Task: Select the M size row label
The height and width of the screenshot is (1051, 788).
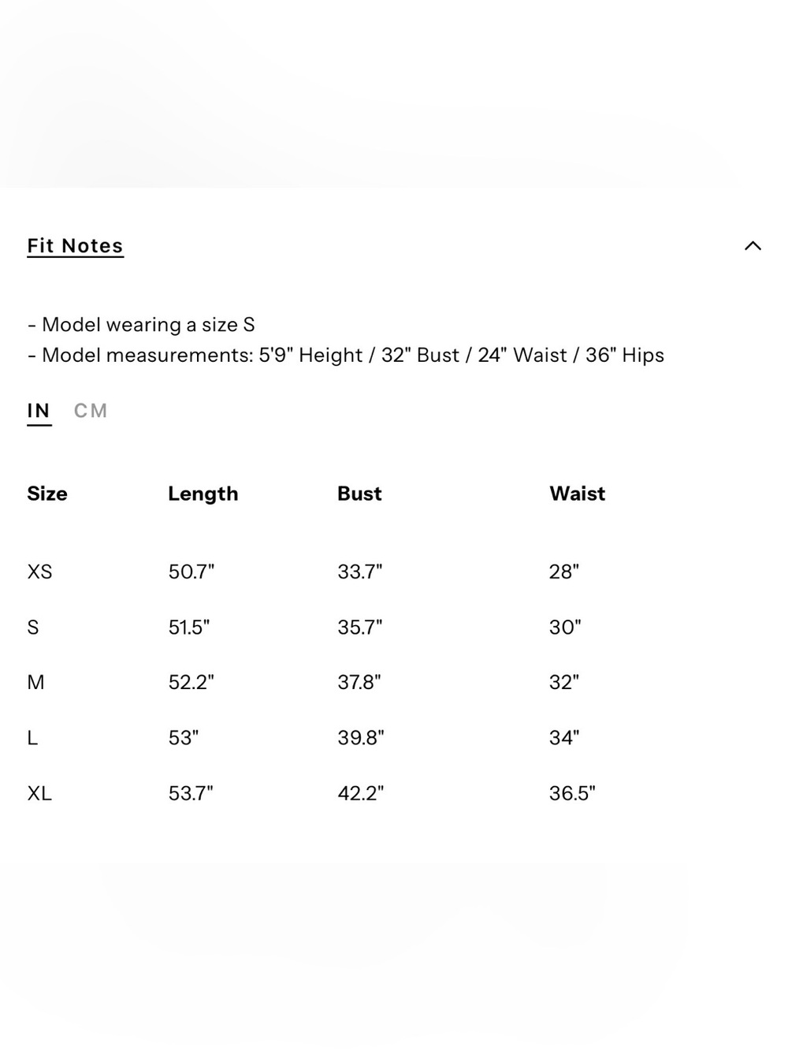Action: [35, 683]
